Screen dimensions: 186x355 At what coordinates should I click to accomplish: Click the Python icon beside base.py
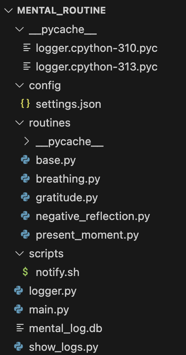click(25, 160)
